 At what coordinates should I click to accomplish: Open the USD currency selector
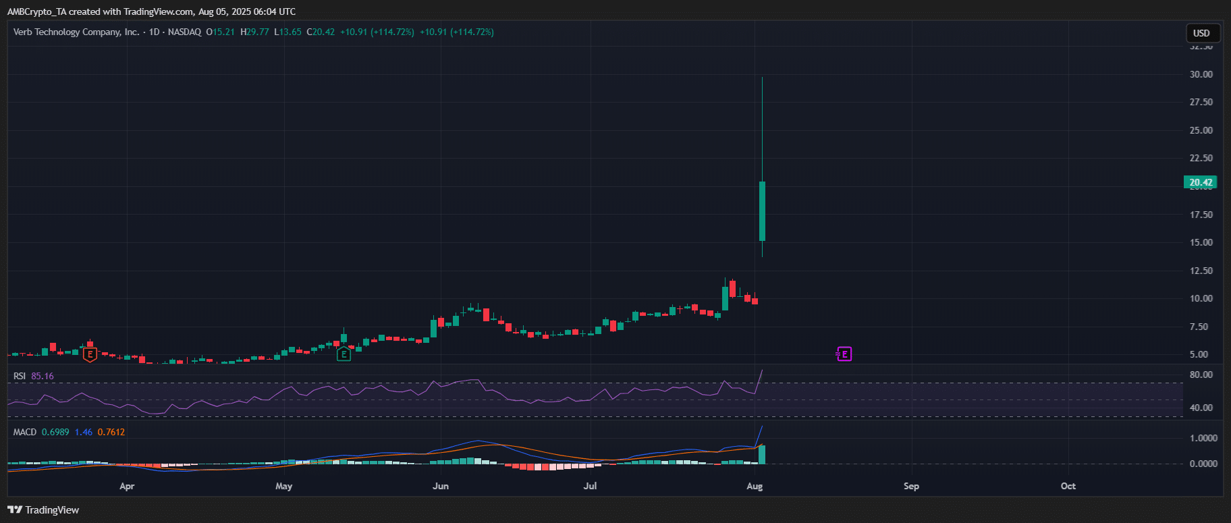(1201, 33)
